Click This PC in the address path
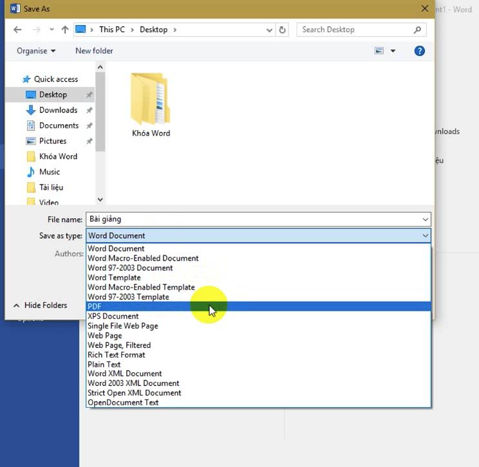The height and width of the screenshot is (467, 479). (x=112, y=30)
